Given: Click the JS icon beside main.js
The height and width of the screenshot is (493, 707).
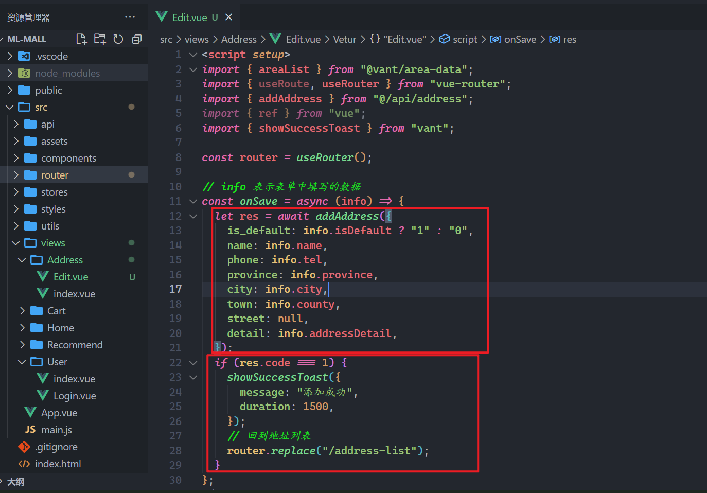Looking at the screenshot, I should point(30,430).
